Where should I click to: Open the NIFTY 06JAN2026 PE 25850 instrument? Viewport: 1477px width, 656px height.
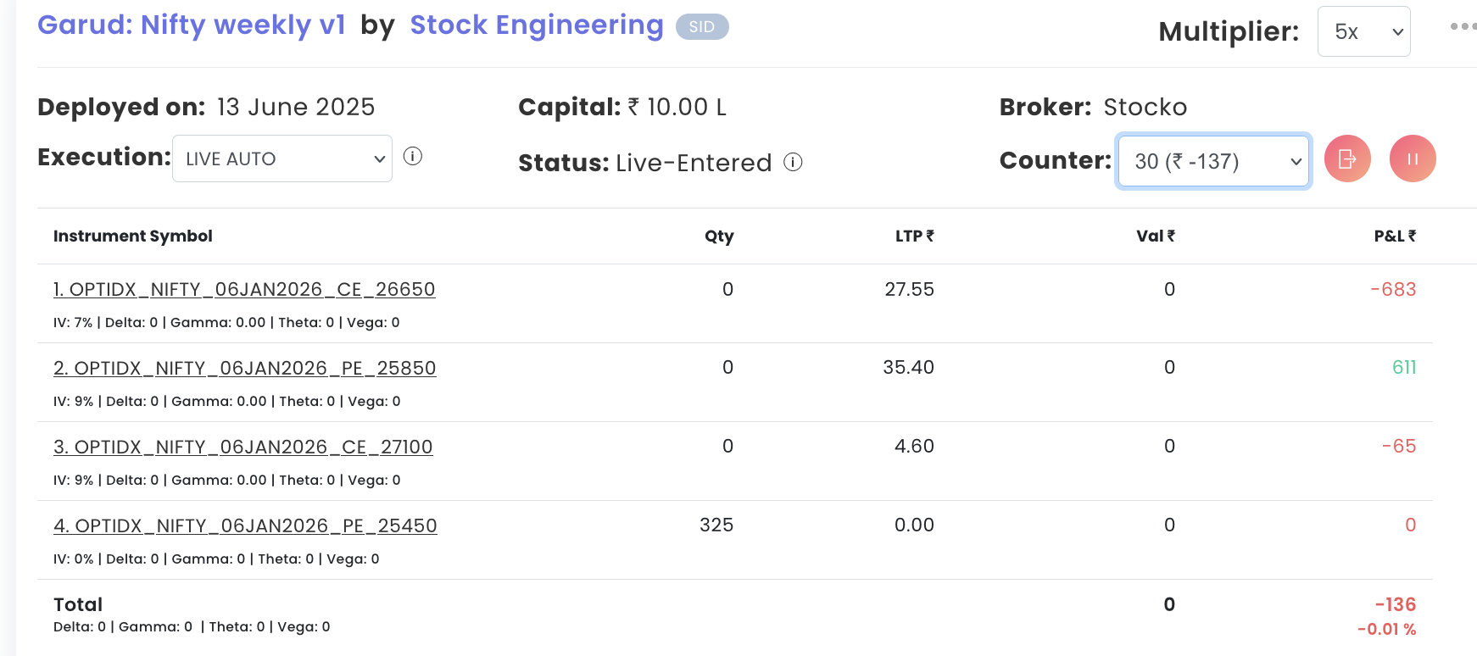pyautogui.click(x=245, y=369)
